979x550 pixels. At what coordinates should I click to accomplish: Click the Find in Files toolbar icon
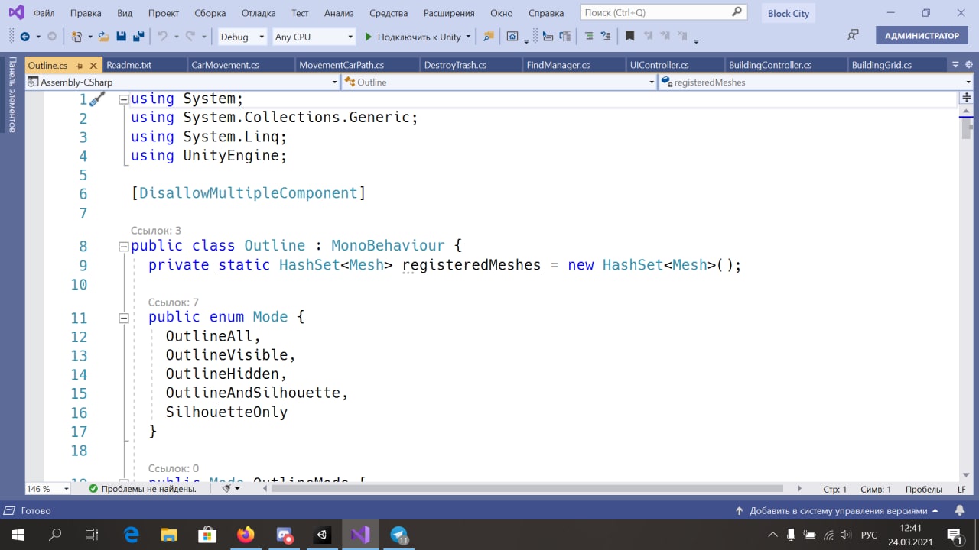[489, 37]
